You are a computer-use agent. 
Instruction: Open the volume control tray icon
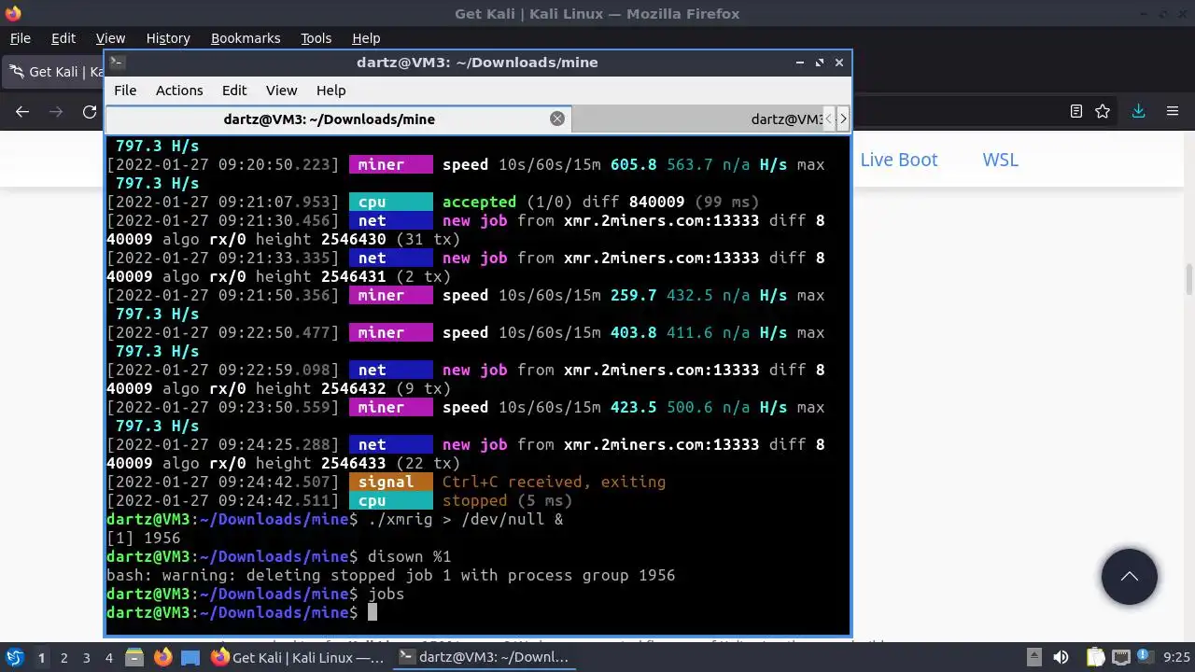(1061, 657)
